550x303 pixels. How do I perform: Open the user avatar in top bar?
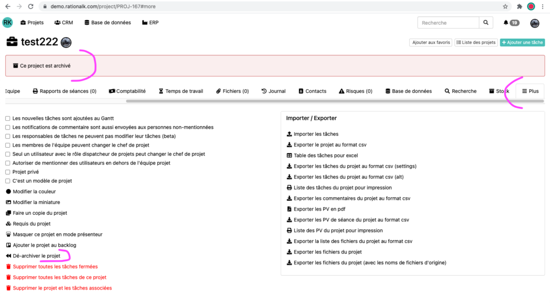click(x=534, y=23)
